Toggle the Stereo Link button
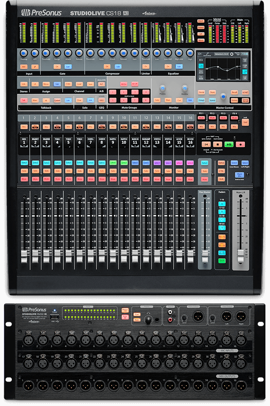The height and width of the screenshot is (406, 270). tap(24, 84)
